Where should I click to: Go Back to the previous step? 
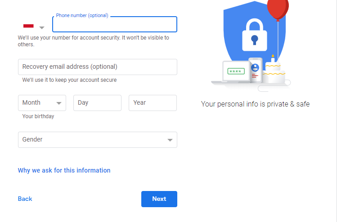coord(25,199)
